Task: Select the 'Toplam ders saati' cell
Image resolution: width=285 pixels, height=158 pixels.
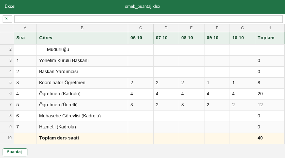Action: point(82,138)
